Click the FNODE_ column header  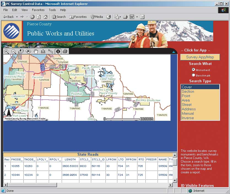click(x=17, y=159)
